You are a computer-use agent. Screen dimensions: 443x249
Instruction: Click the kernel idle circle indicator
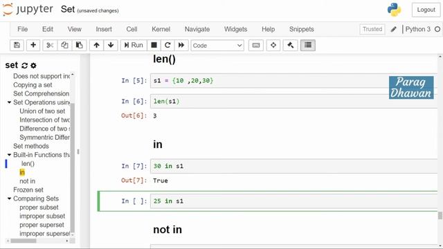(x=437, y=29)
